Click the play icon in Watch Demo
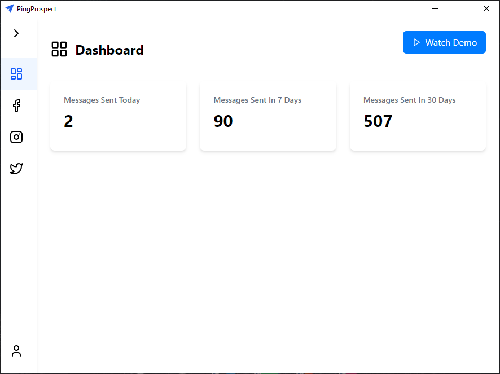 pos(416,42)
